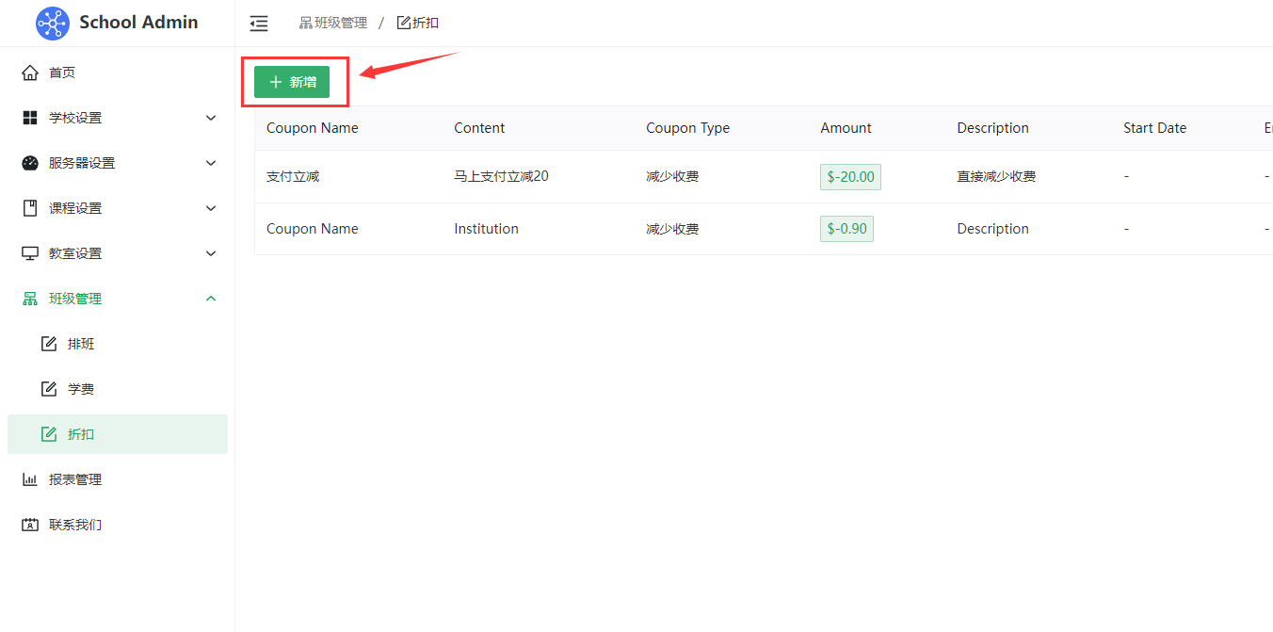
Task: Open the 学费 menu item
Action: pos(81,389)
